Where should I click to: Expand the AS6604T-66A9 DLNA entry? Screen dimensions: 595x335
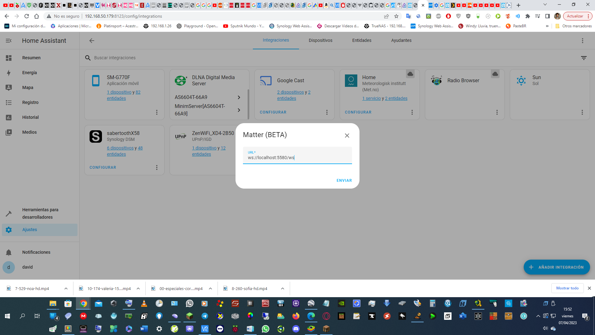(239, 97)
